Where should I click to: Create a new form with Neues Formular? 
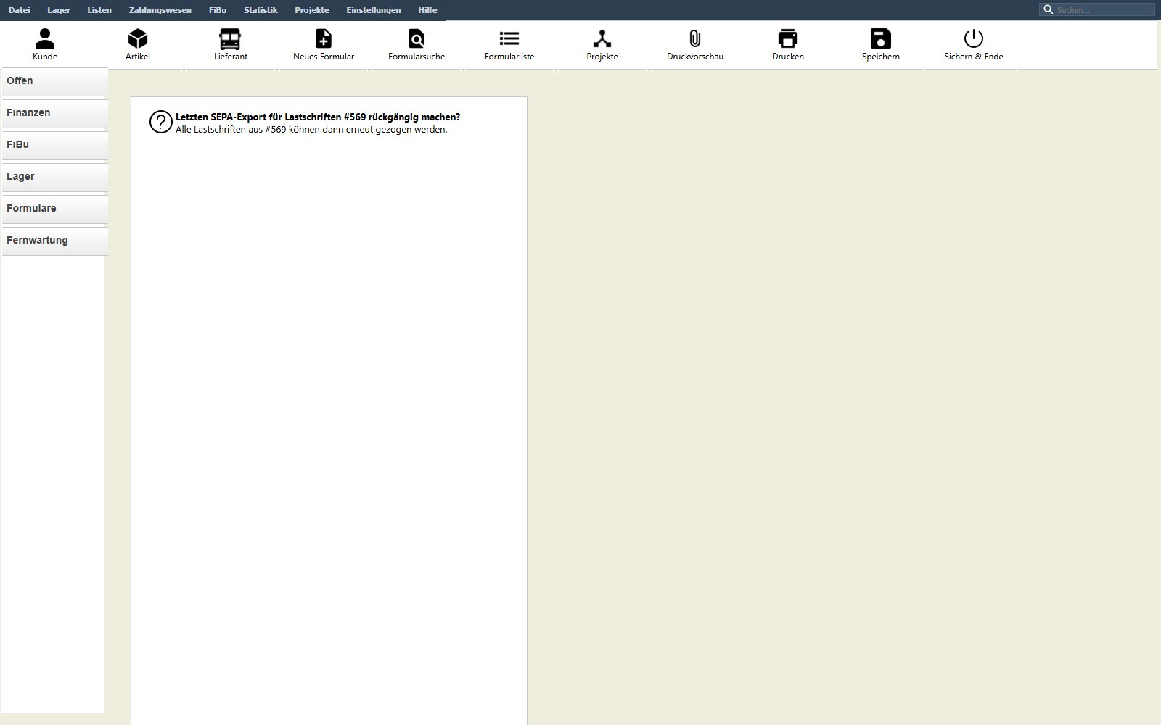(324, 38)
